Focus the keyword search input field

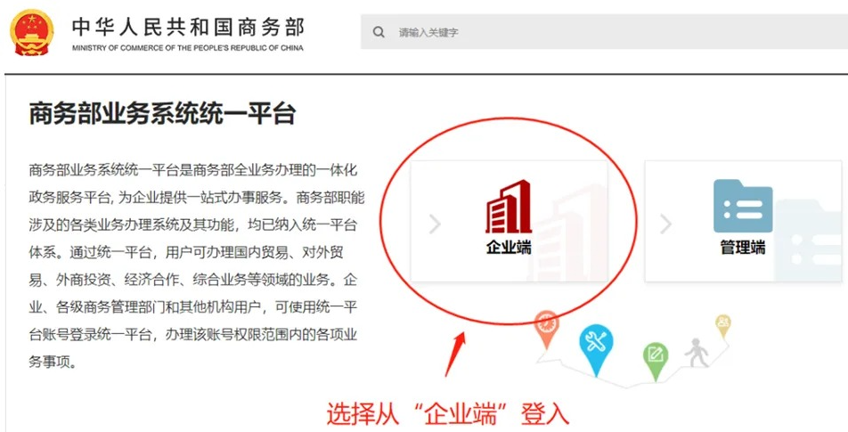[x=604, y=32]
